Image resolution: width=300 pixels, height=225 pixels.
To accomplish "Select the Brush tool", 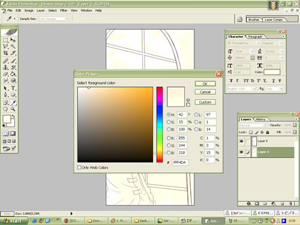I will (13, 61).
